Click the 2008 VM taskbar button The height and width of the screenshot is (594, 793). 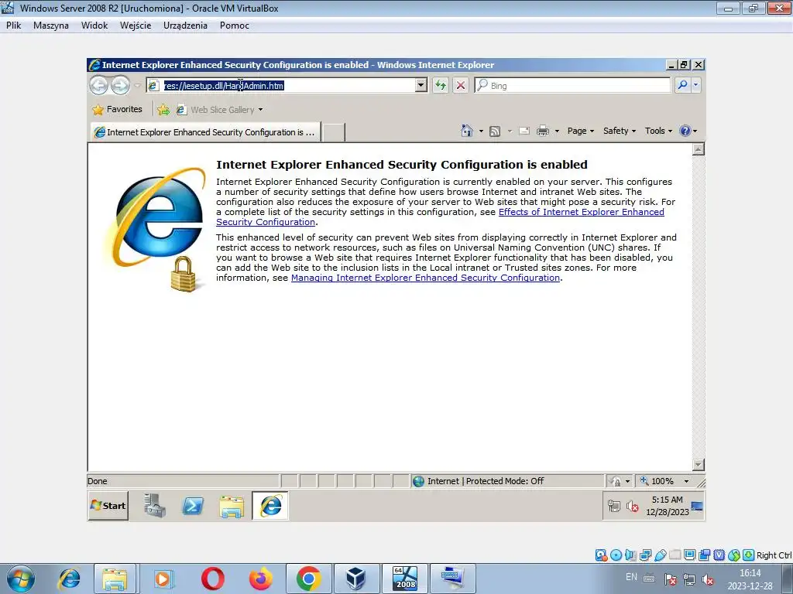[404, 579]
